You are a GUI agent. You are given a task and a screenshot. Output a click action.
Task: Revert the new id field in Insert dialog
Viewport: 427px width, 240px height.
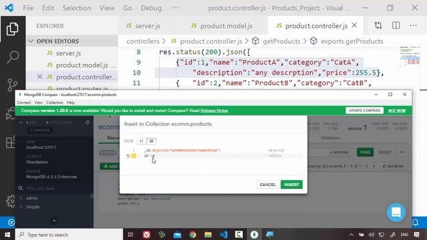pos(128,156)
